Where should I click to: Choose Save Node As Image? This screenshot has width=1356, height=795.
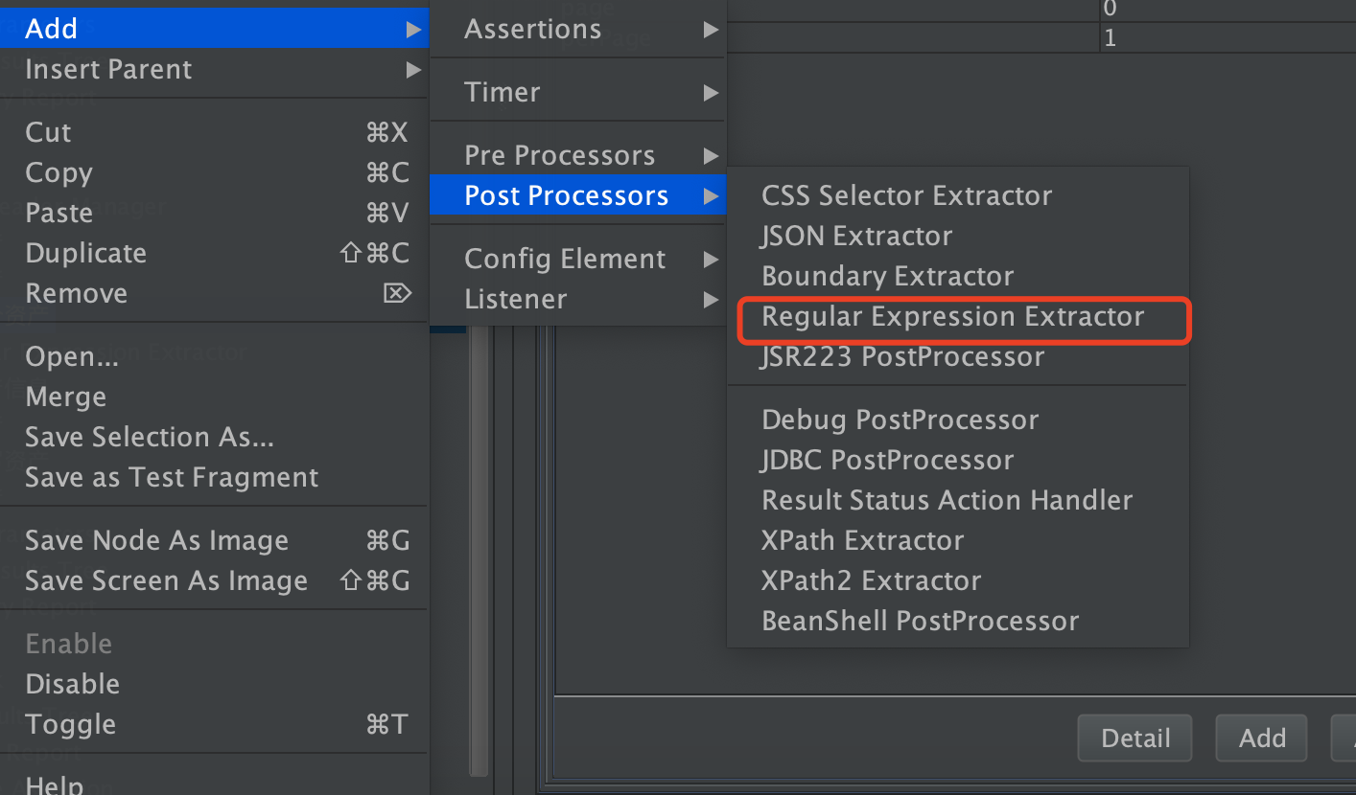click(156, 541)
